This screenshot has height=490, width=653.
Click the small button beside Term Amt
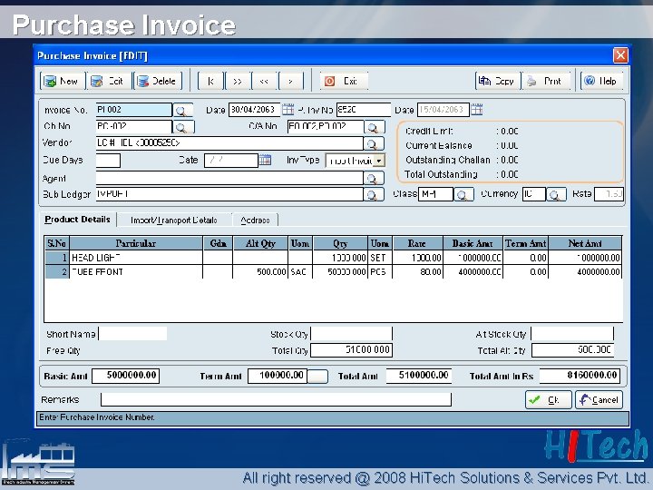coord(317,377)
